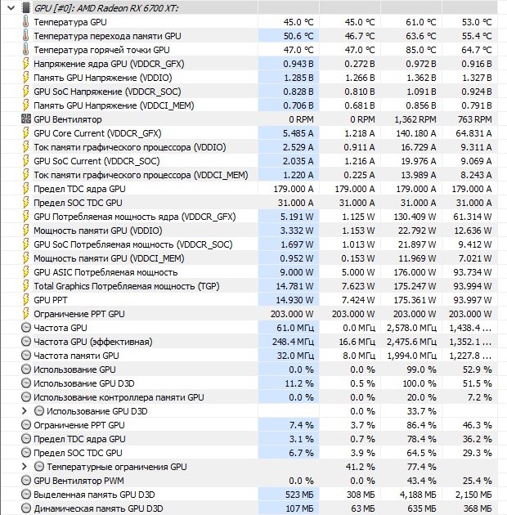Click the 176.000 W maximum ASIC power value
507x515 pixels.
click(x=415, y=272)
